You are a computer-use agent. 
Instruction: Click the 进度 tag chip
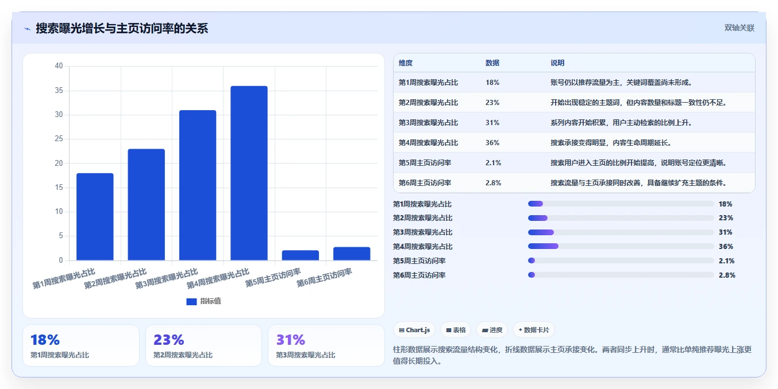point(492,330)
